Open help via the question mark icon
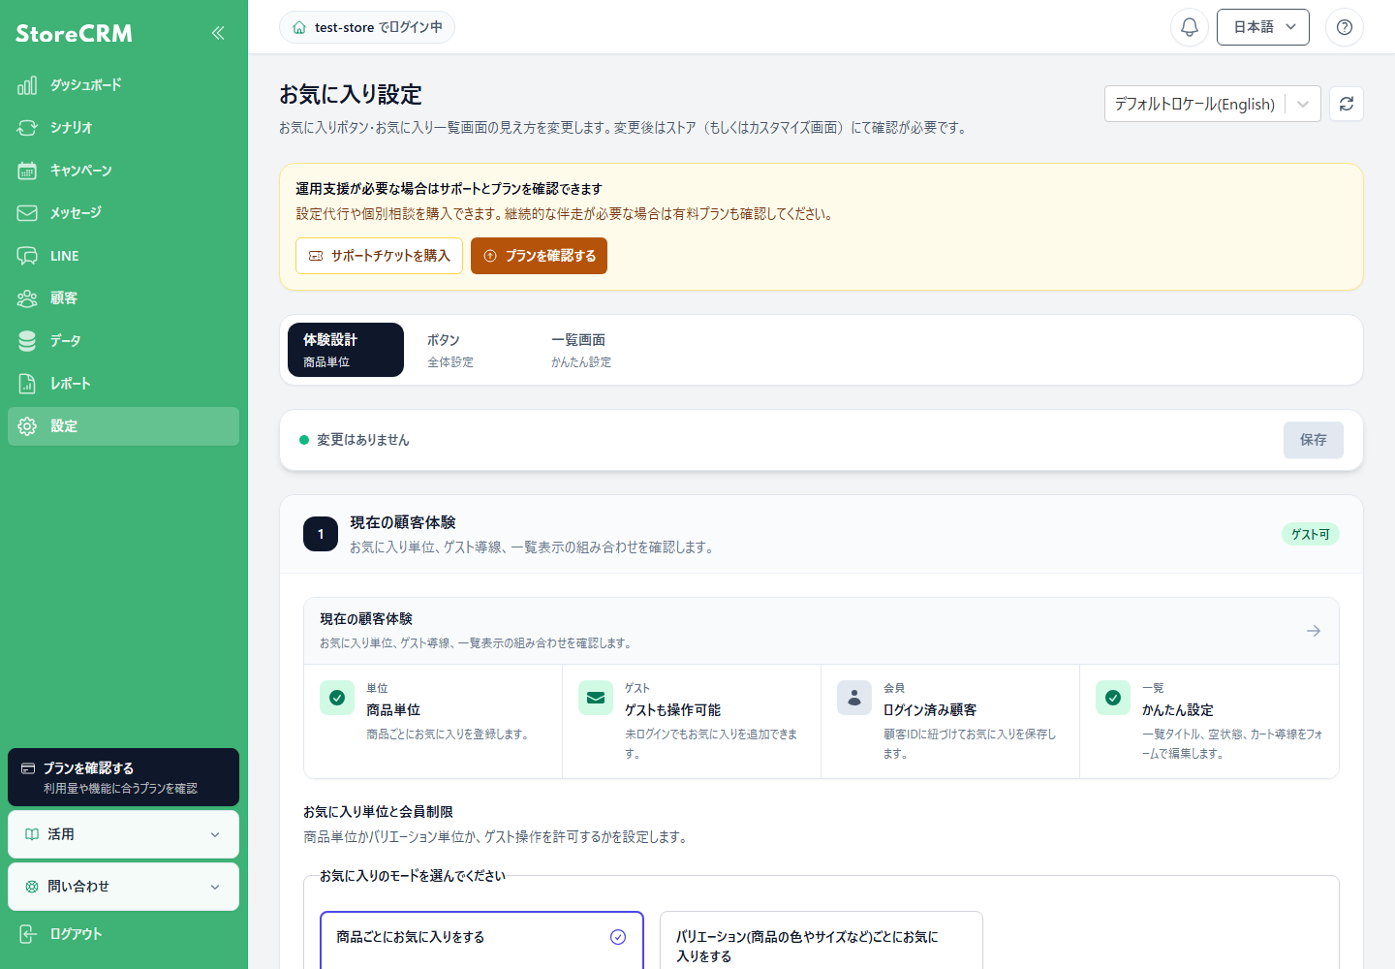 pyautogui.click(x=1345, y=27)
